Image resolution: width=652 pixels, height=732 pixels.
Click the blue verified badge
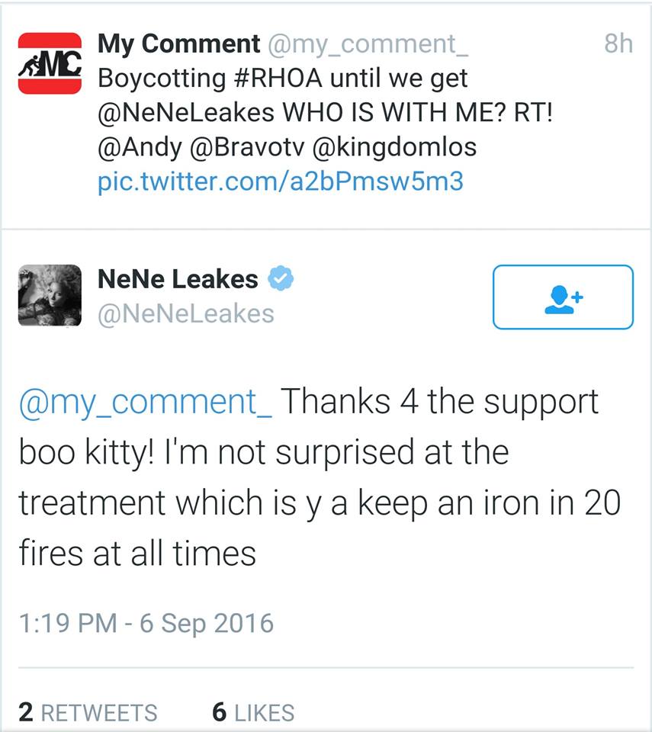[281, 280]
